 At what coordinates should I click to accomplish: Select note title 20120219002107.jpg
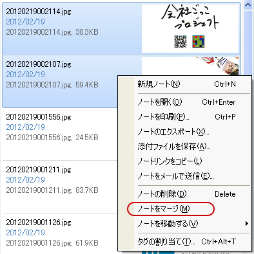pyautogui.click(x=39, y=64)
